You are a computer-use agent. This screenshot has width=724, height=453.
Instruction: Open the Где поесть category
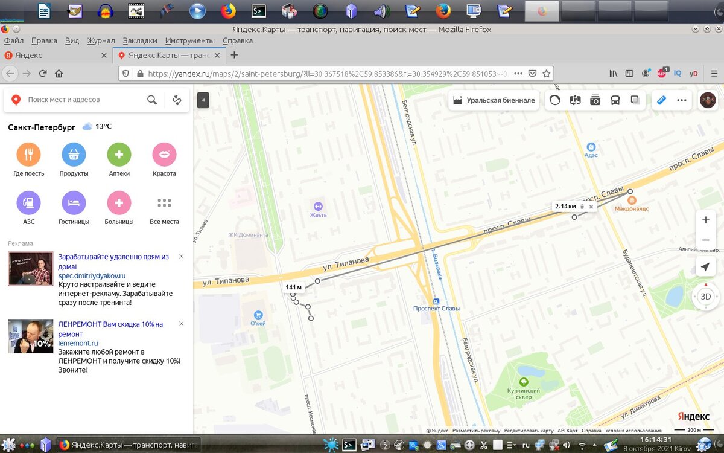(x=29, y=159)
